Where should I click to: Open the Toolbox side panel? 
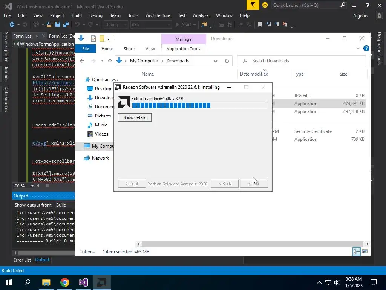[6, 74]
